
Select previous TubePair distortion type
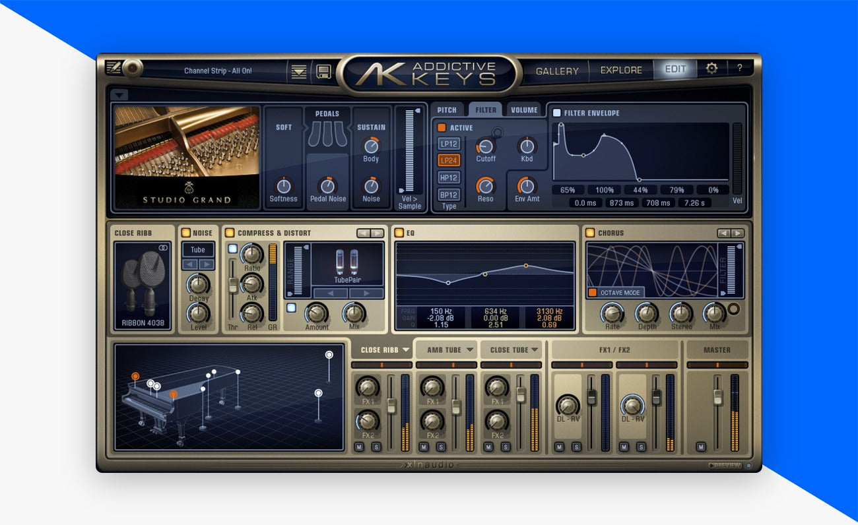pyautogui.click(x=330, y=293)
